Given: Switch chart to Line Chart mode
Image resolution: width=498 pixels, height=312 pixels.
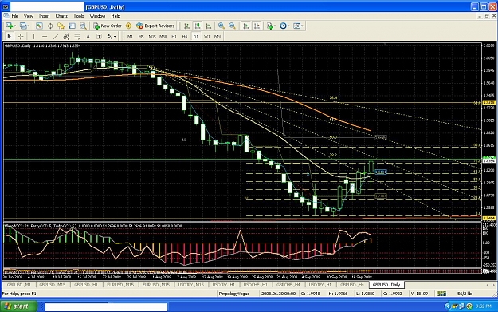Looking at the screenshot, I should (208, 26).
